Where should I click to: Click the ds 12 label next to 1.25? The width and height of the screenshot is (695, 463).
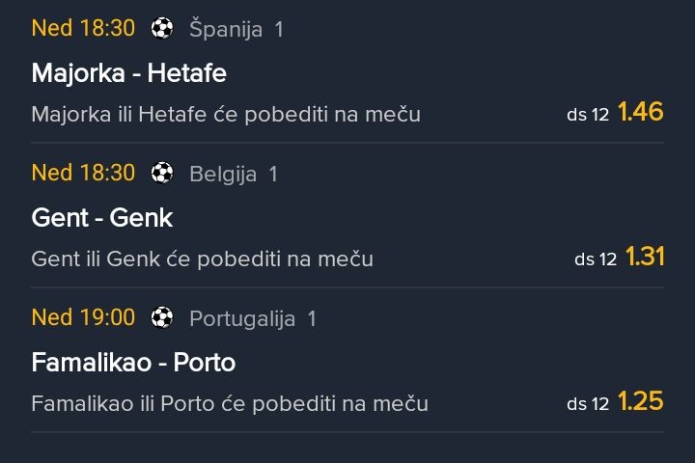coord(588,404)
